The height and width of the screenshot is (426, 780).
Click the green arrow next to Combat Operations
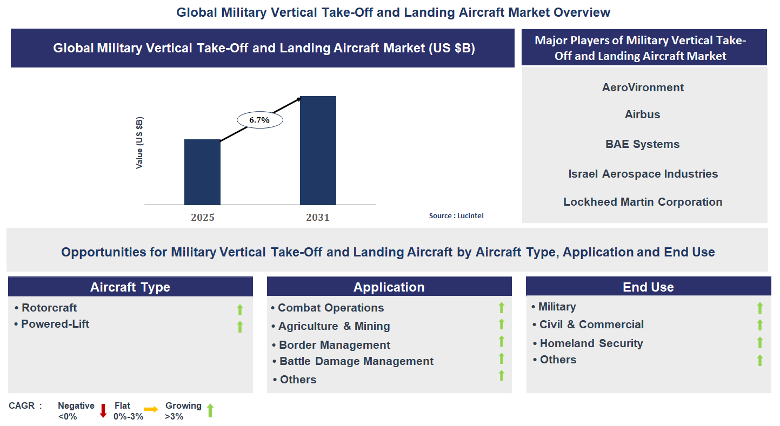(502, 308)
